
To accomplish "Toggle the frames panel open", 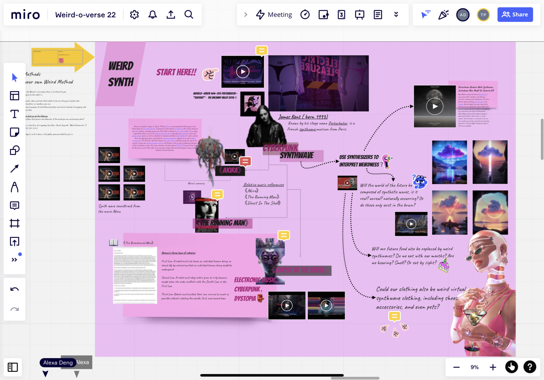I will click(13, 367).
